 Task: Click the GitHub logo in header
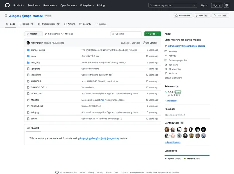7,5
